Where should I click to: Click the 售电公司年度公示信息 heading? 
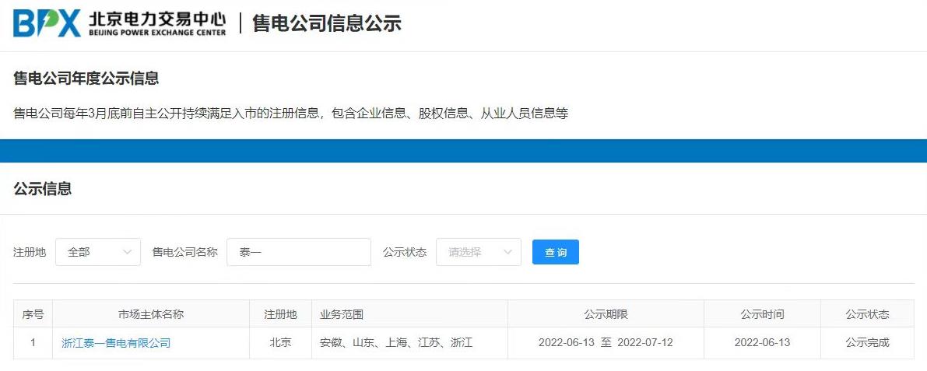[86, 79]
